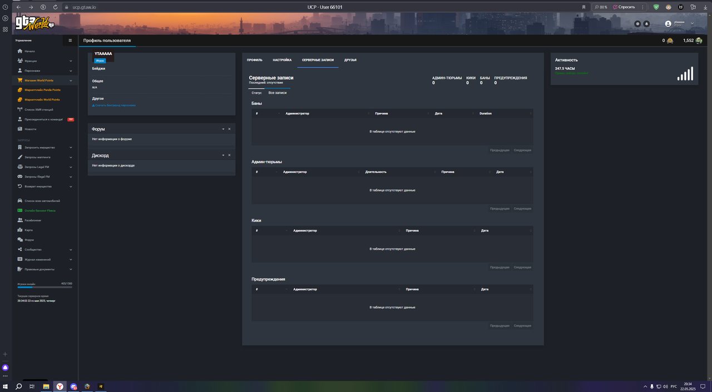Open Маркетплейс Panda Points
Screen dimensions: 712x392
point(42,90)
